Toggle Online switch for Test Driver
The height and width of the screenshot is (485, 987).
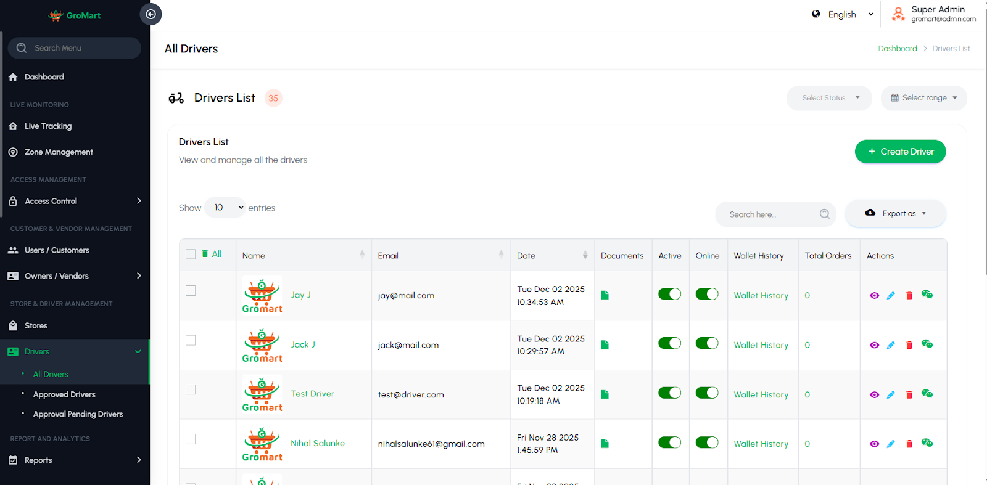pyautogui.click(x=707, y=393)
